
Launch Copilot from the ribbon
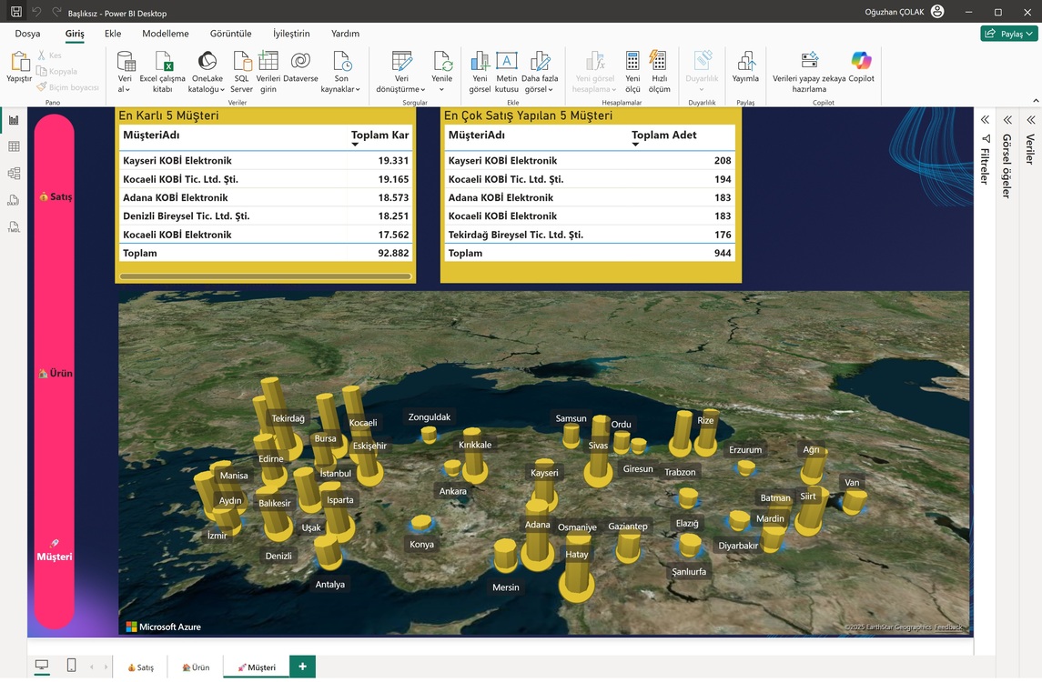(x=861, y=67)
